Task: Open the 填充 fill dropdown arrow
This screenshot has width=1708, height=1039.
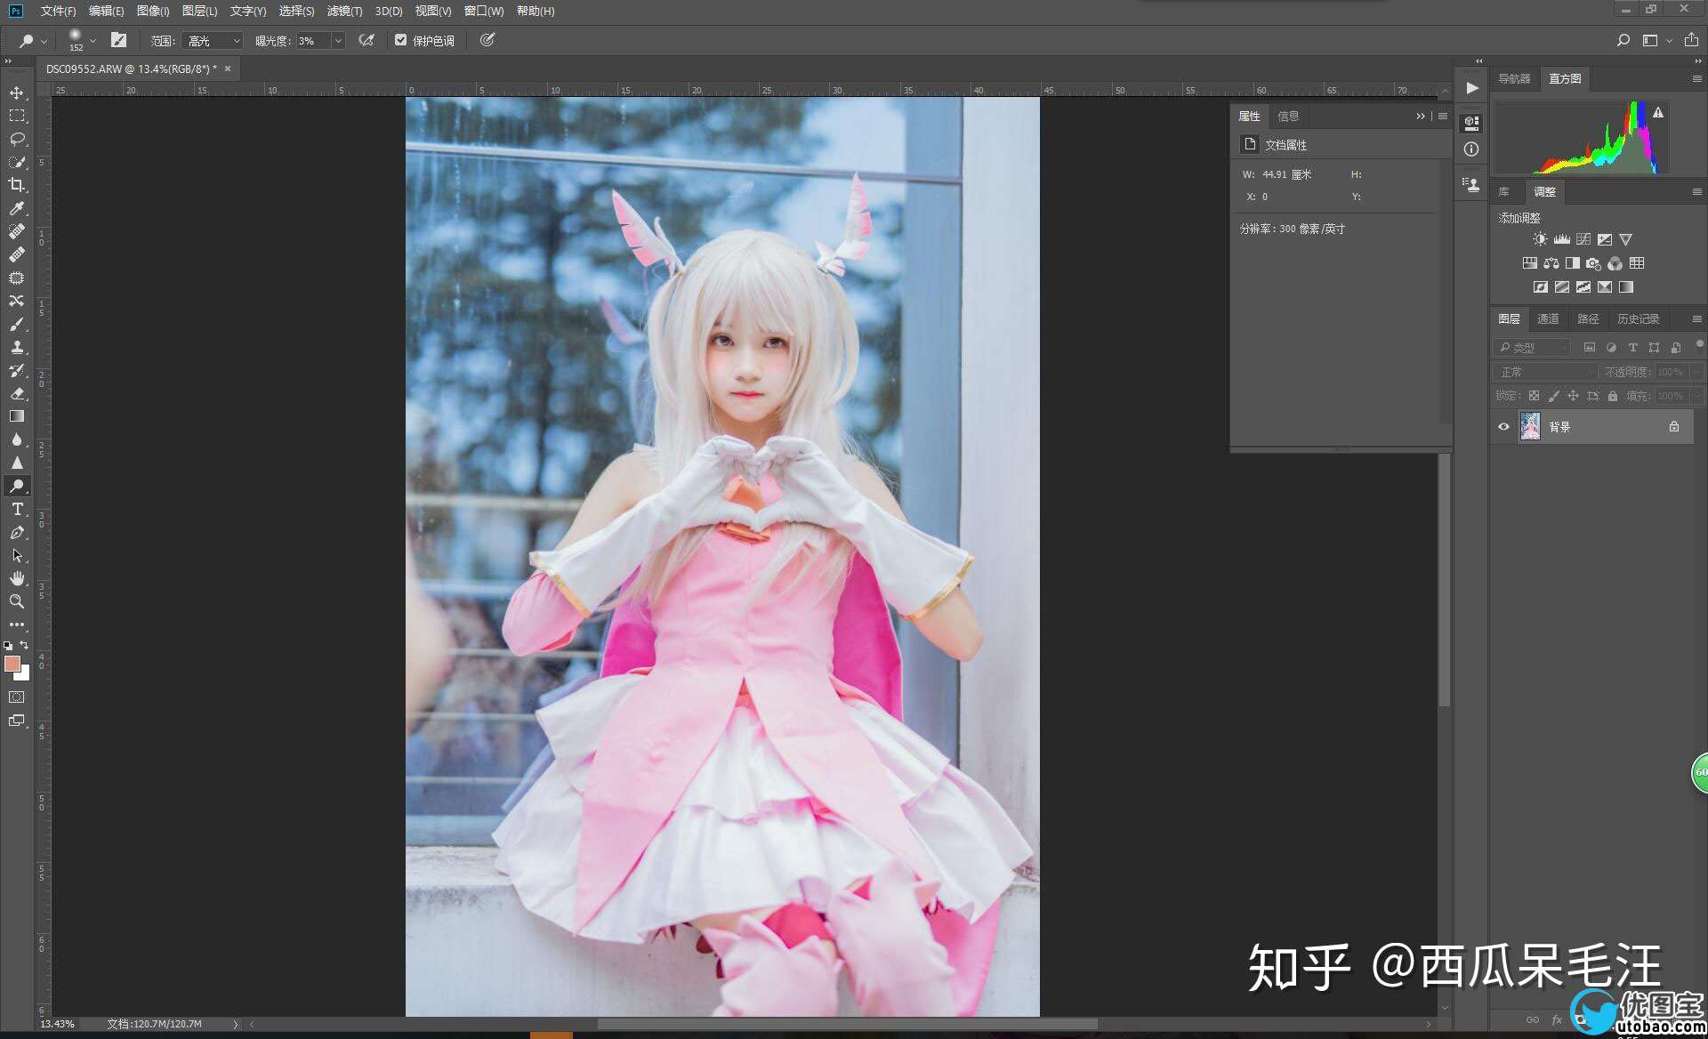Action: click(x=1697, y=396)
